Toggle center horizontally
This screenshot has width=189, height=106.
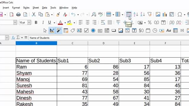87,22
